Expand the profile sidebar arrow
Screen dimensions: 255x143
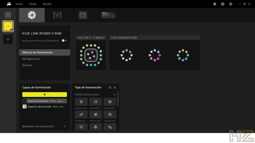point(8,15)
